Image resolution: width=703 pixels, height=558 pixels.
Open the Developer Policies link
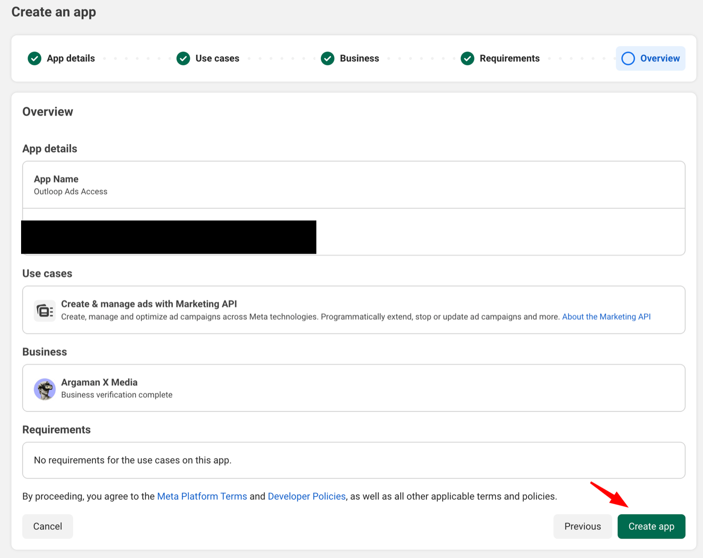307,496
